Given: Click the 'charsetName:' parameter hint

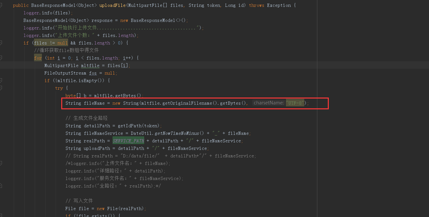Looking at the screenshot, I should coord(269,103).
